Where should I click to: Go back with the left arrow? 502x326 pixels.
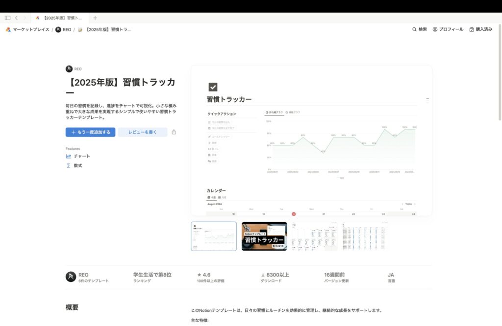[x=16, y=18]
